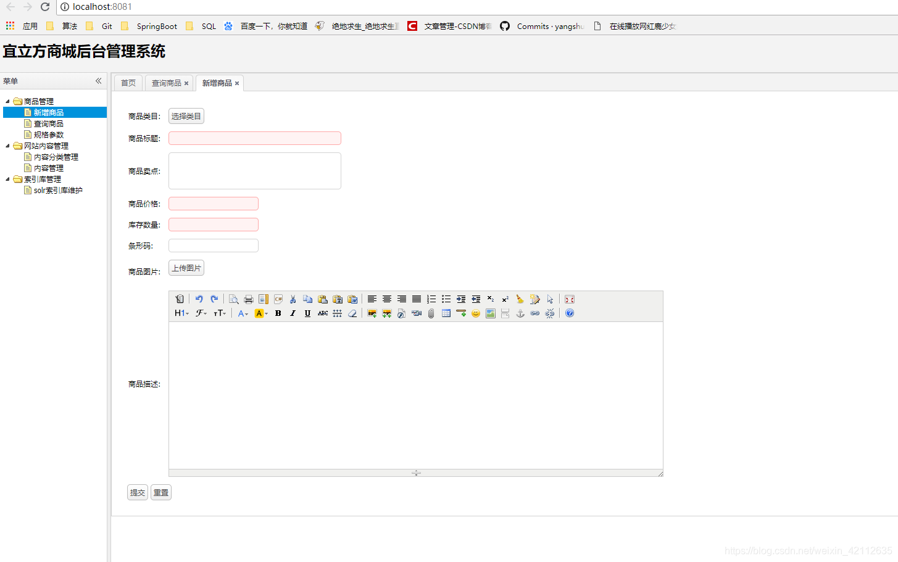This screenshot has height=562, width=898.
Task: Insert an image into the description
Action: click(372, 313)
